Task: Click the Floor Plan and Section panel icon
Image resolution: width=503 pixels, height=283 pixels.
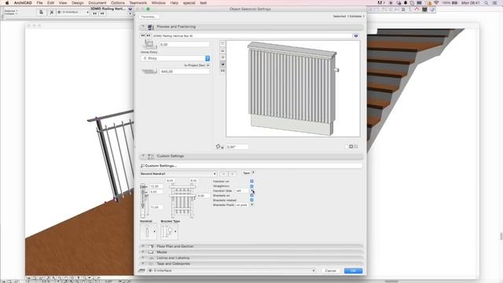Action: click(x=151, y=246)
